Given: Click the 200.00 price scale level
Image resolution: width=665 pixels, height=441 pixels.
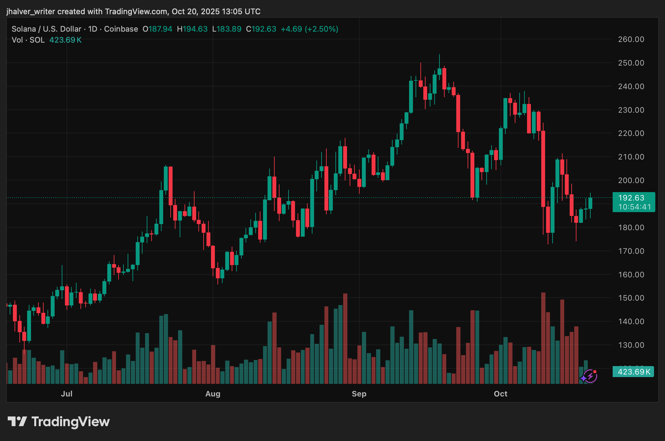Looking at the screenshot, I should (x=631, y=180).
